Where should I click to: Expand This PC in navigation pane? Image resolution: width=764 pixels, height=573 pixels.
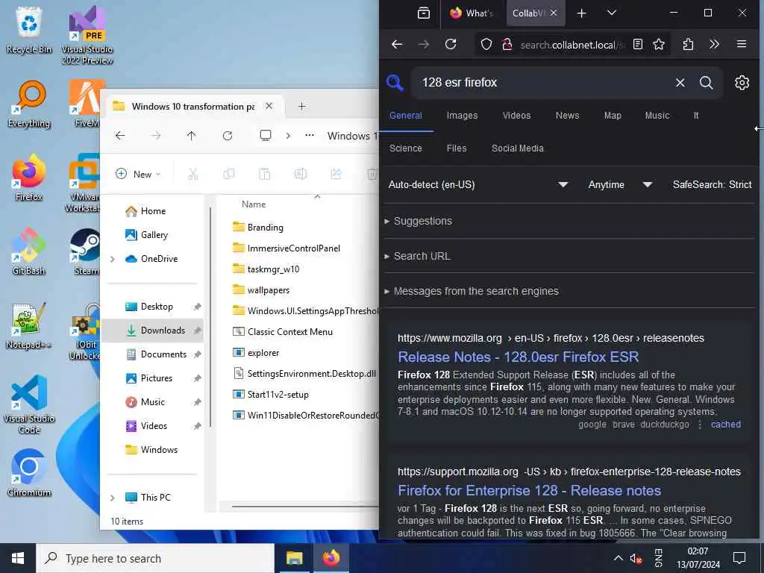coord(113,498)
